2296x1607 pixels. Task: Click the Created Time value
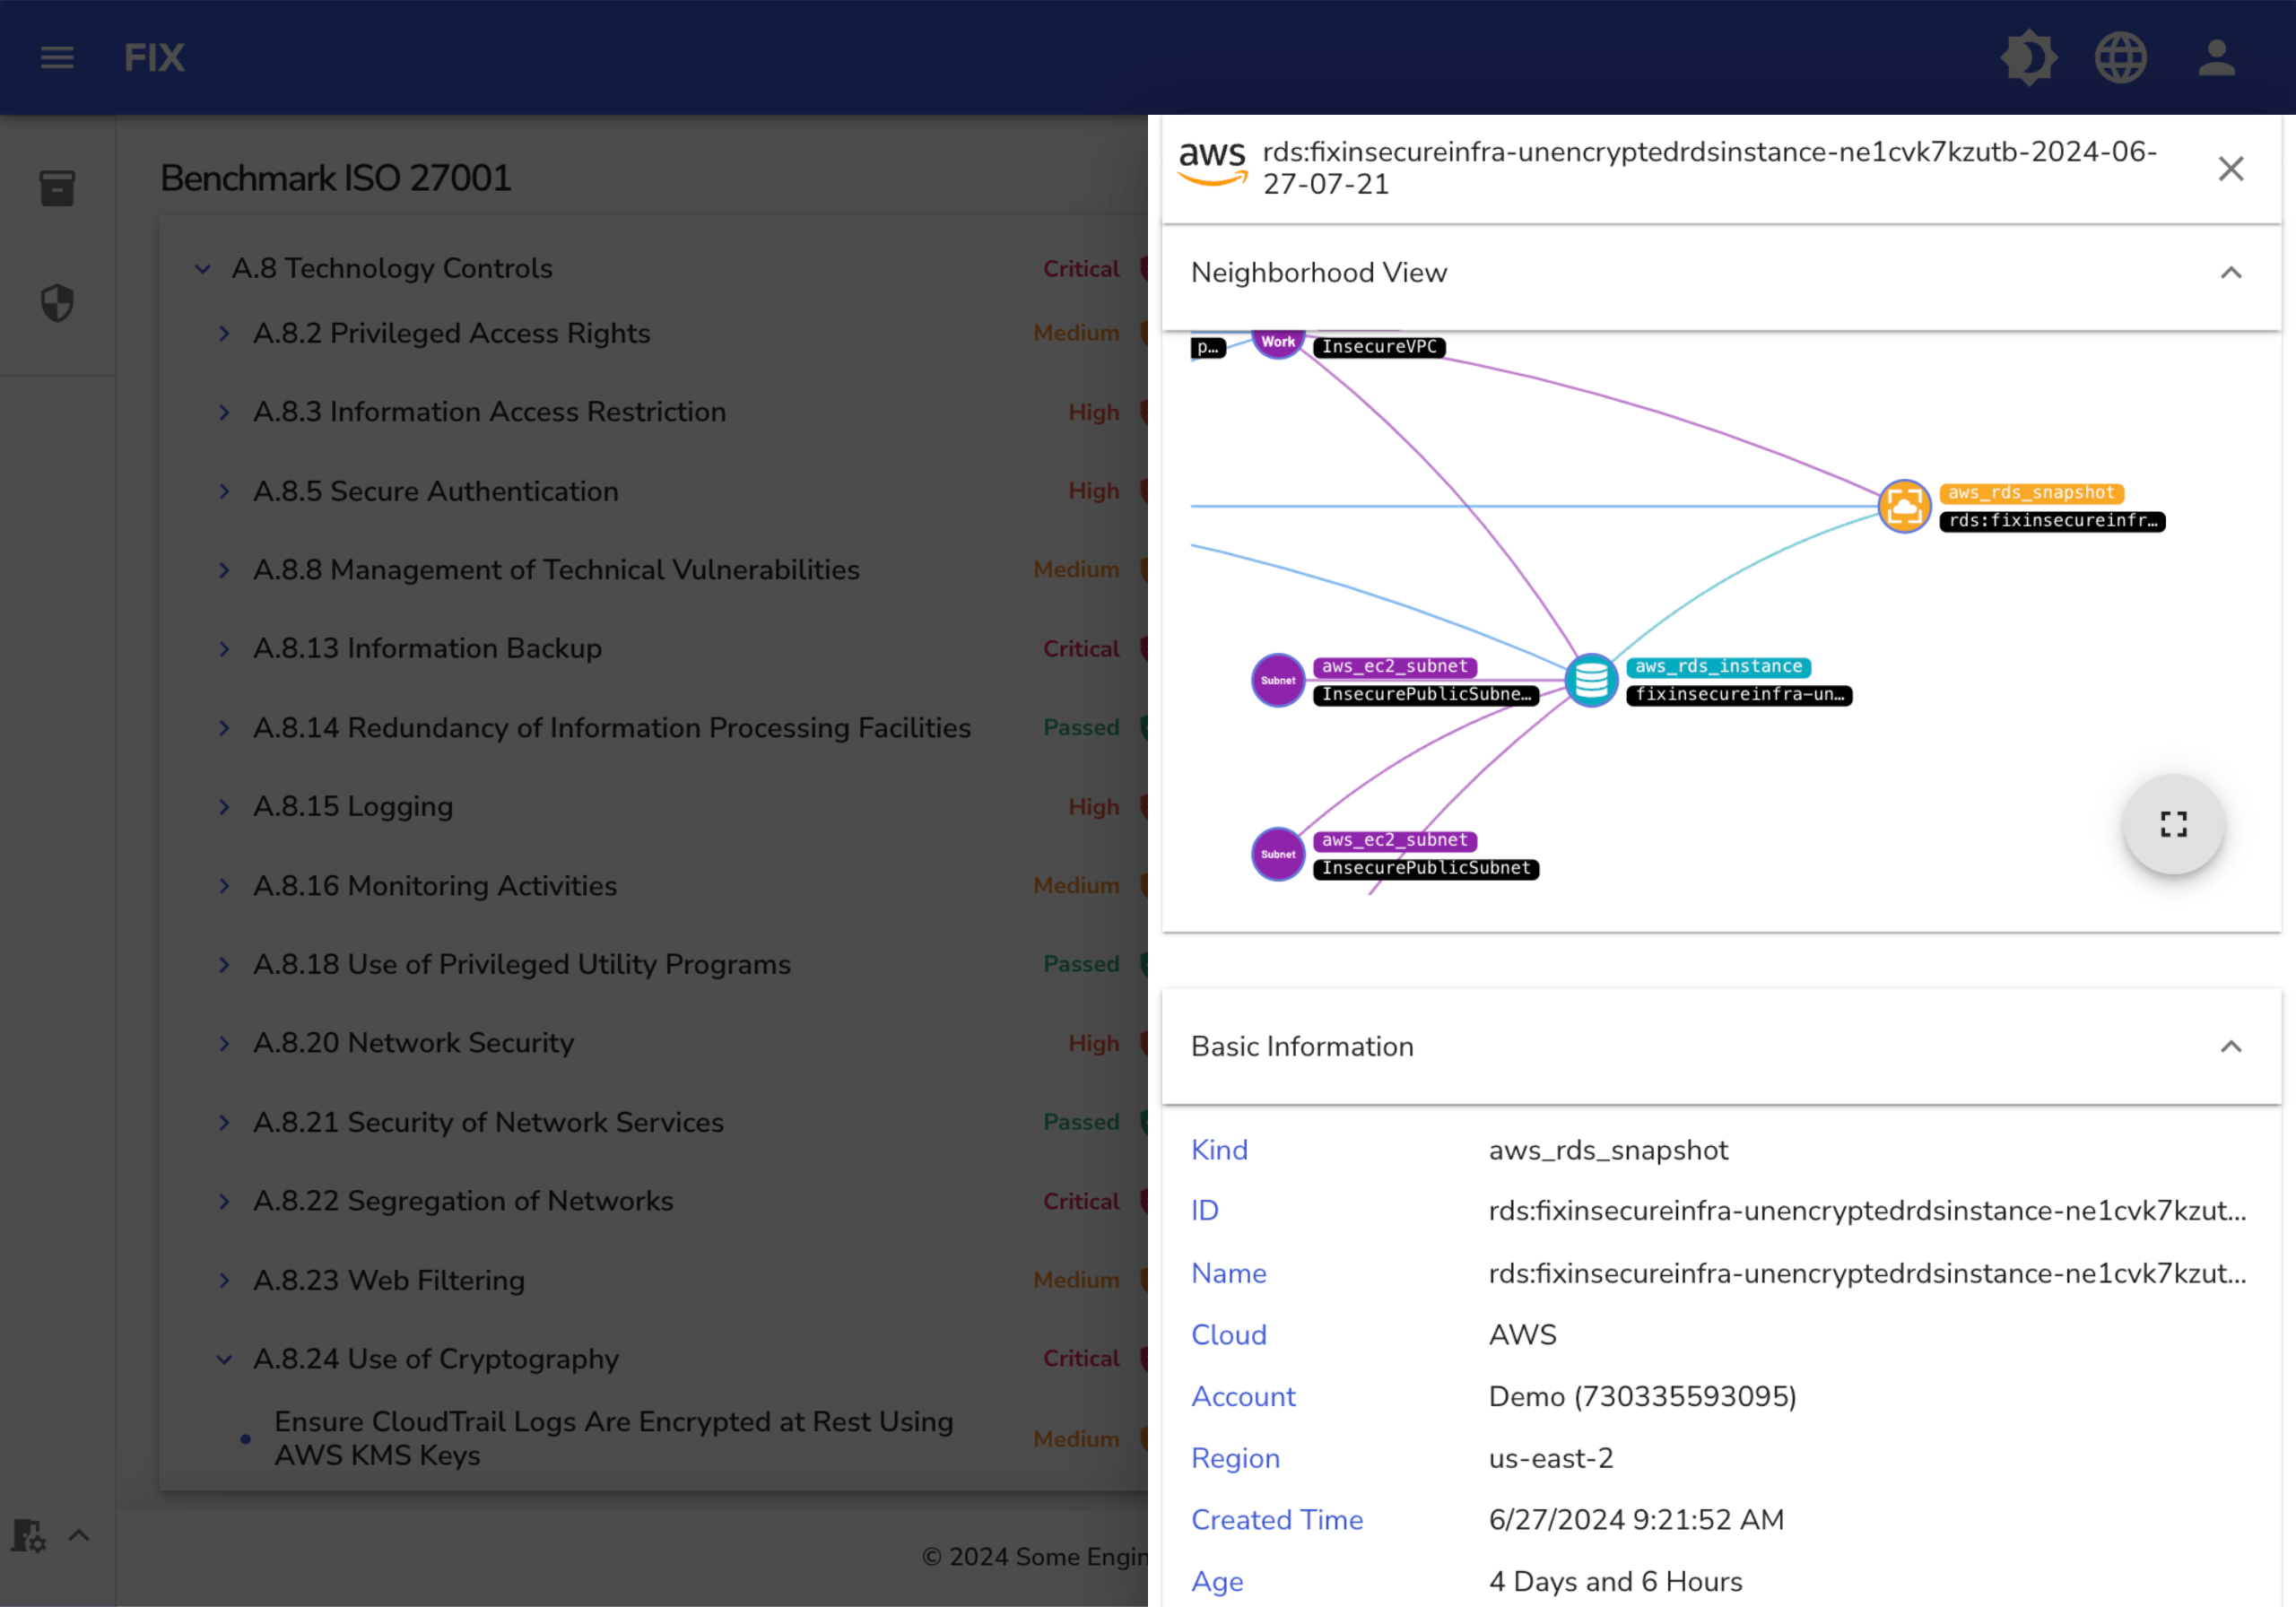(1636, 1520)
